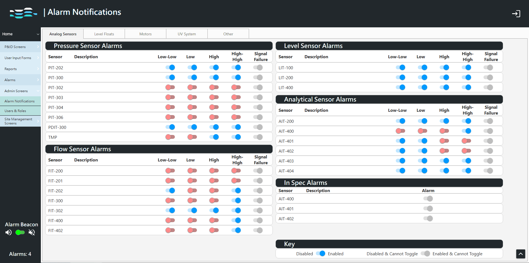Click the Alarms entry in the sidebar

10,80
